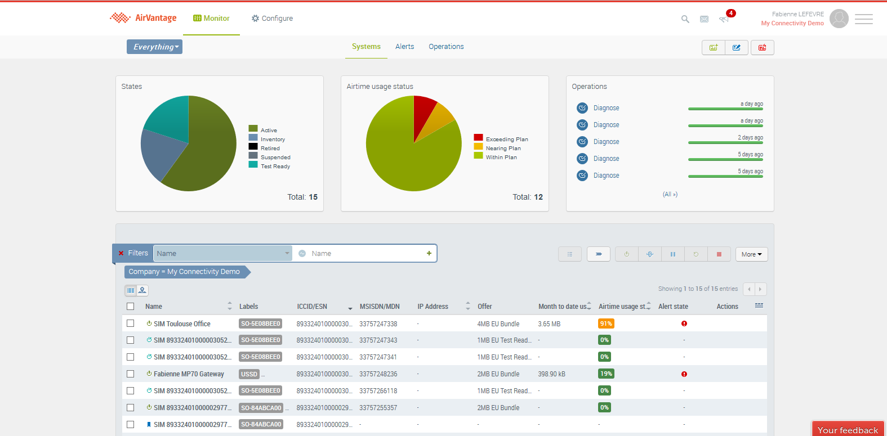887x436 pixels.
Task: Check the box for SIM Toulouse Office
Action: pyautogui.click(x=131, y=323)
